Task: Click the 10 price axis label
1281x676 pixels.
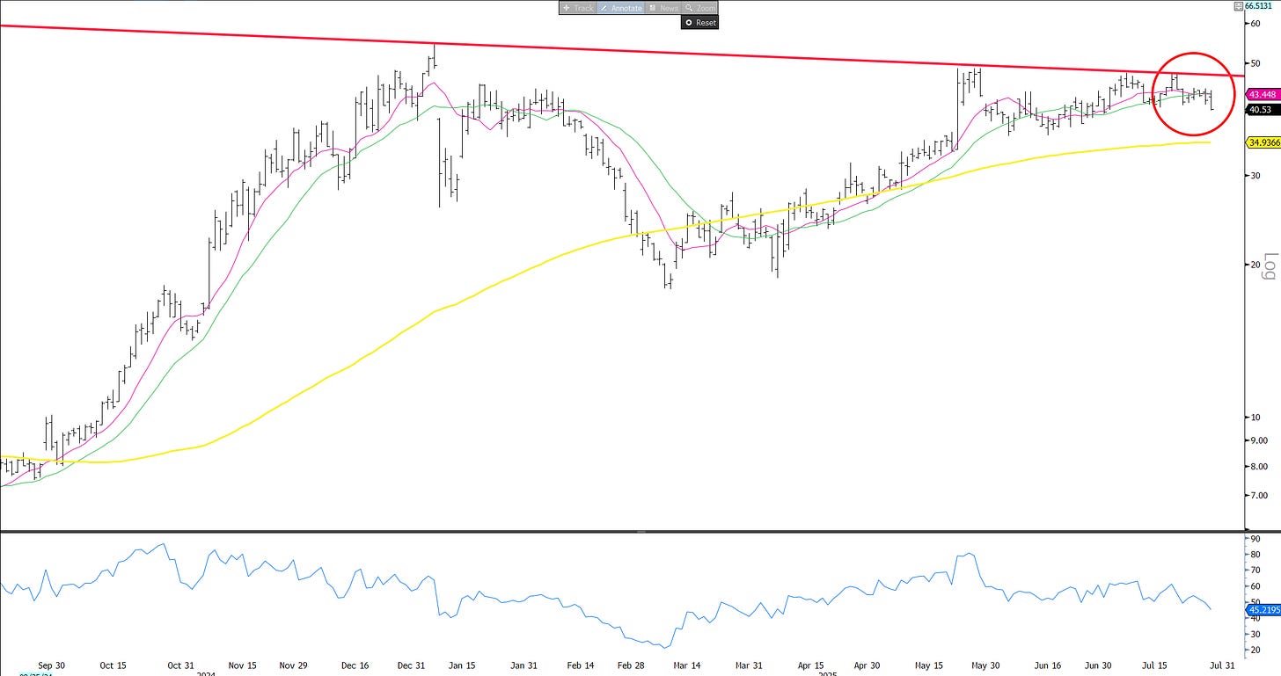Action: (x=1255, y=417)
